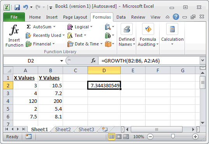Open the Lookup & Reference functions icon
The image size is (209, 144).
(108, 27)
